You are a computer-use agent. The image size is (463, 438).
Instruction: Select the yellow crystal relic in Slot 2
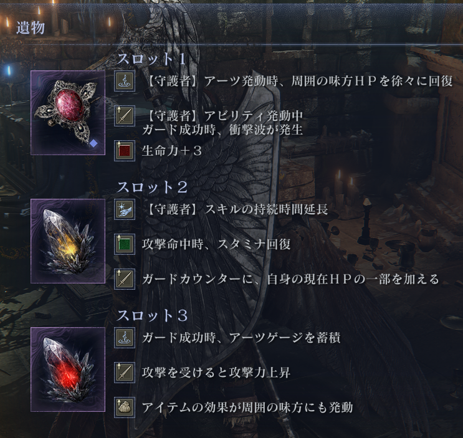(x=68, y=241)
